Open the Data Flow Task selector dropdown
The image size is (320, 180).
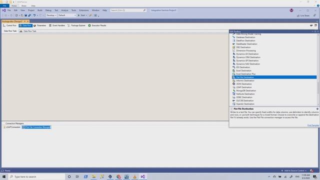click(x=123, y=31)
